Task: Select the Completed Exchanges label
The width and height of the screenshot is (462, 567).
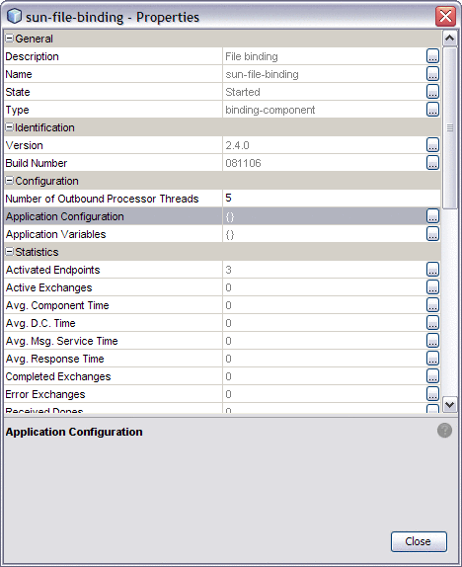Action: (58, 376)
